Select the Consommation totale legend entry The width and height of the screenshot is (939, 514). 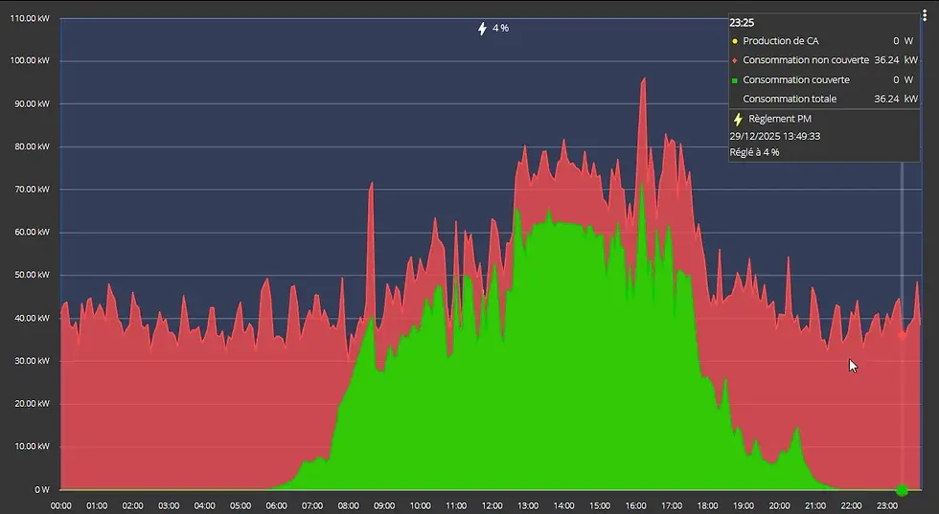(x=825, y=99)
